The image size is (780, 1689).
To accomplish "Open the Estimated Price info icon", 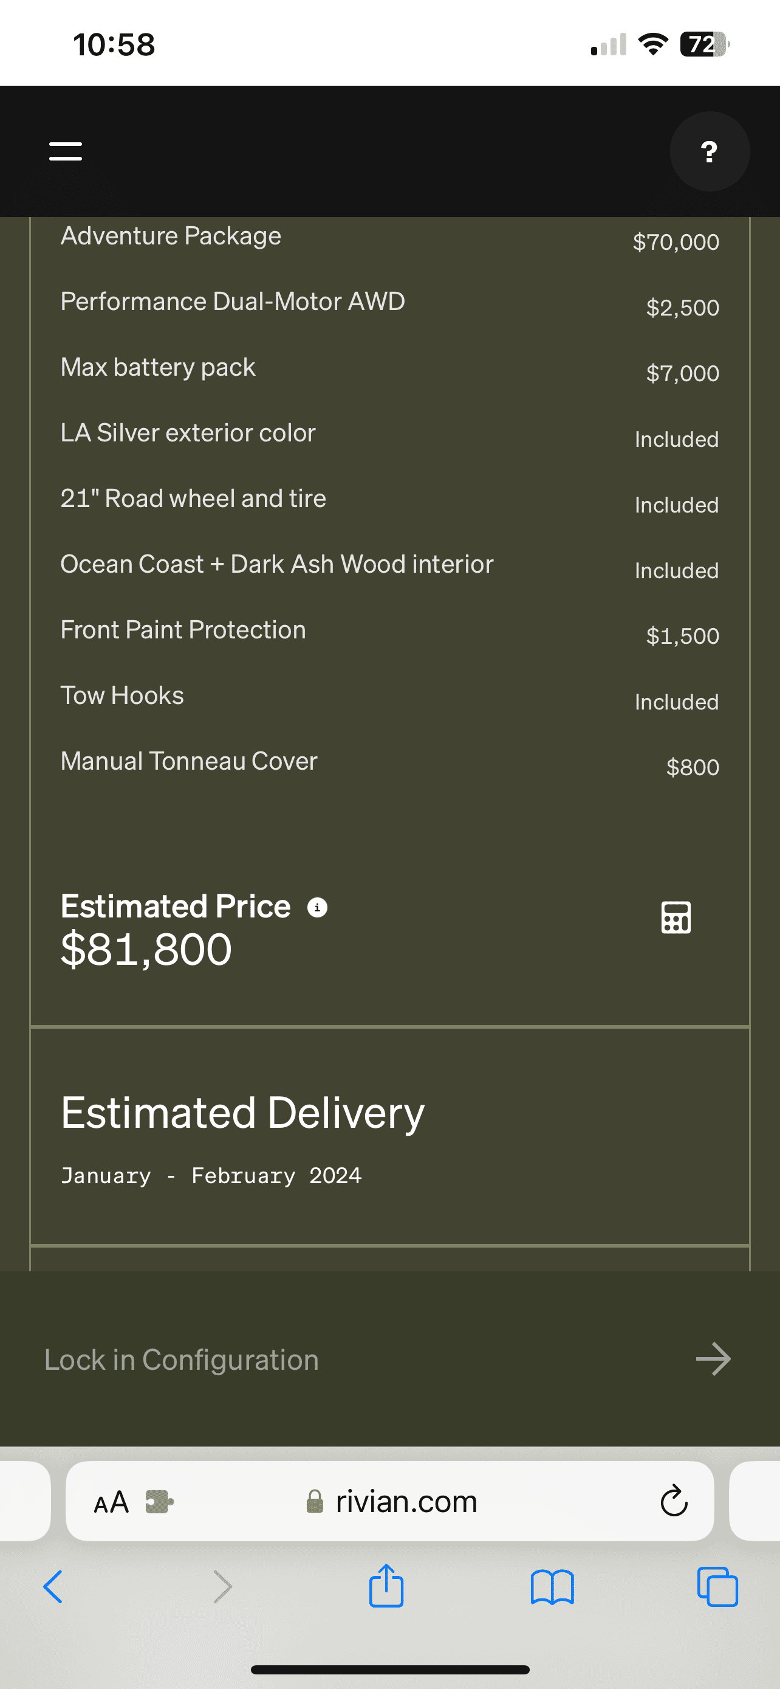I will click(x=318, y=908).
